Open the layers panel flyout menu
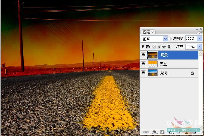This screenshot has width=204, height=136. click(x=200, y=33)
